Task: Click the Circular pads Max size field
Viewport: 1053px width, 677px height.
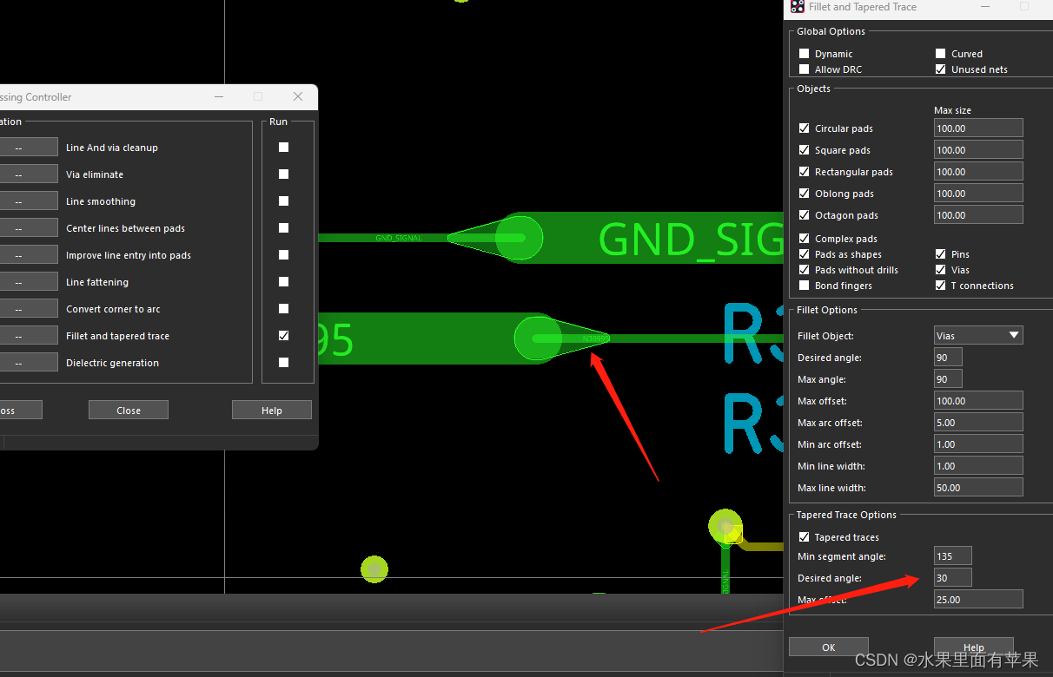Action: coord(978,128)
